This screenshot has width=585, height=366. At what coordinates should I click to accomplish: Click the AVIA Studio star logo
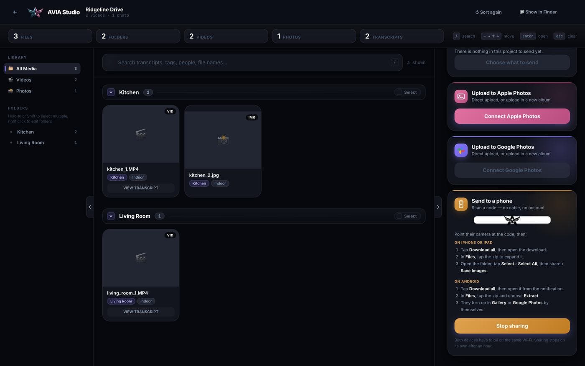35,12
